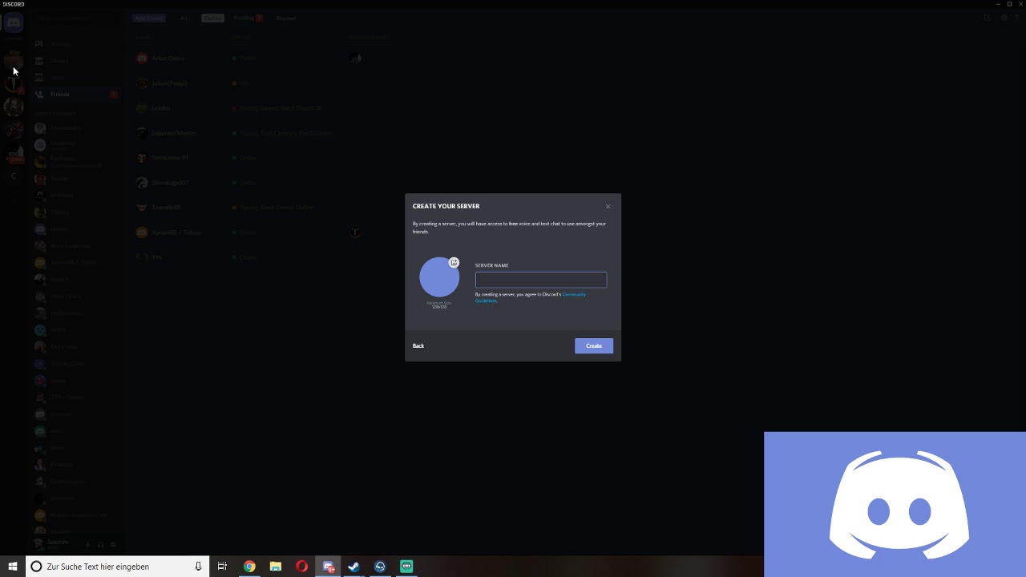Viewport: 1026px width, 577px height.
Task: Click the Discord Home icon in server list
Action: 14,23
